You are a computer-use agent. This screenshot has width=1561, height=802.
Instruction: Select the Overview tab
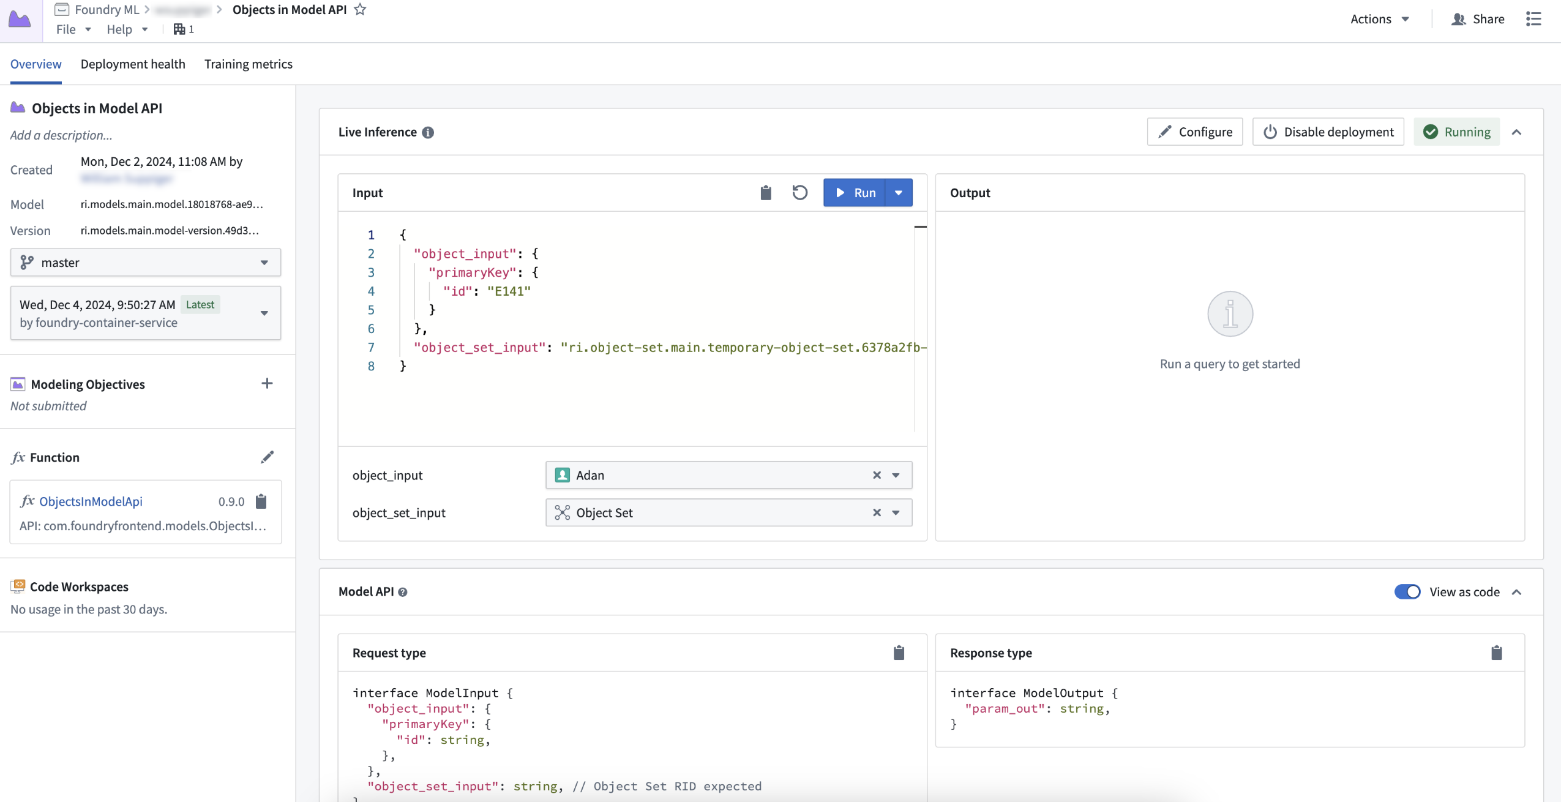tap(36, 64)
